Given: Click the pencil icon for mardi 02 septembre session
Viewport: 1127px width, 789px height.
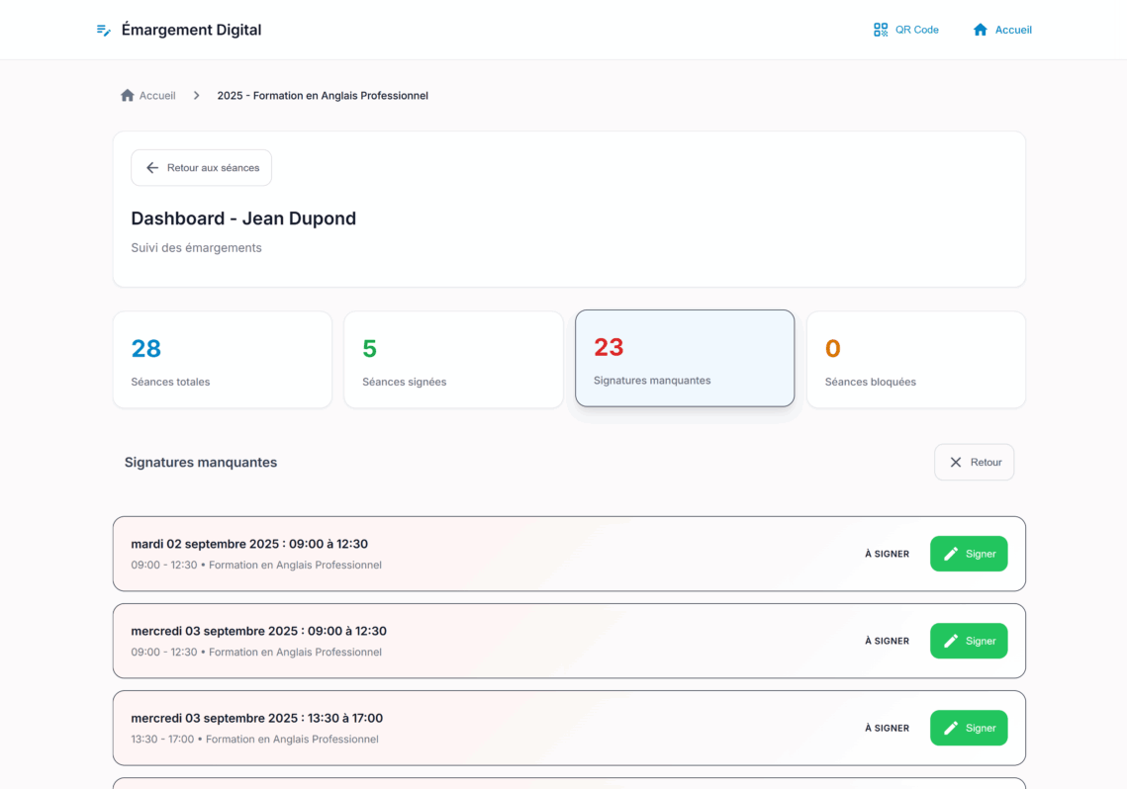Looking at the screenshot, I should point(951,554).
